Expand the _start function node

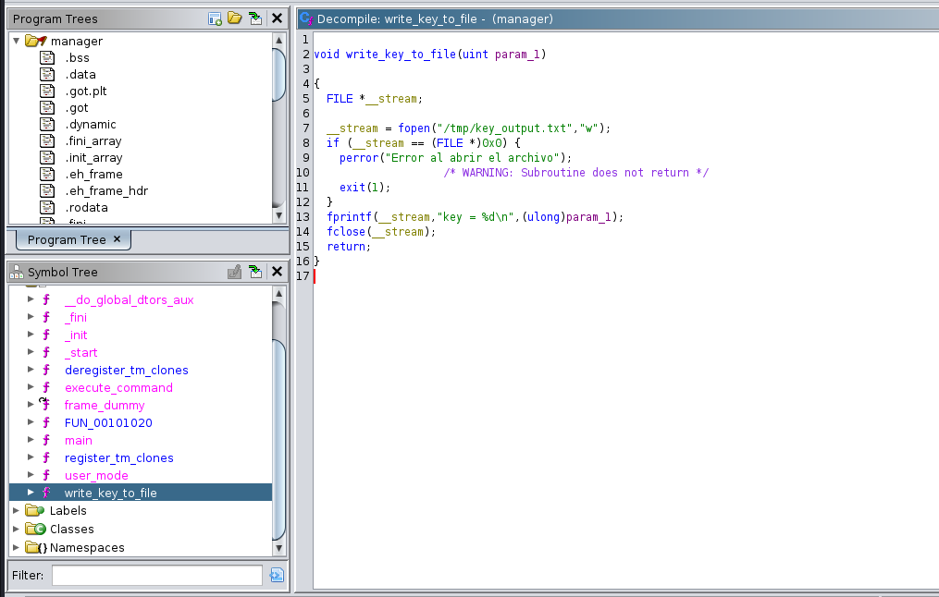coord(31,352)
